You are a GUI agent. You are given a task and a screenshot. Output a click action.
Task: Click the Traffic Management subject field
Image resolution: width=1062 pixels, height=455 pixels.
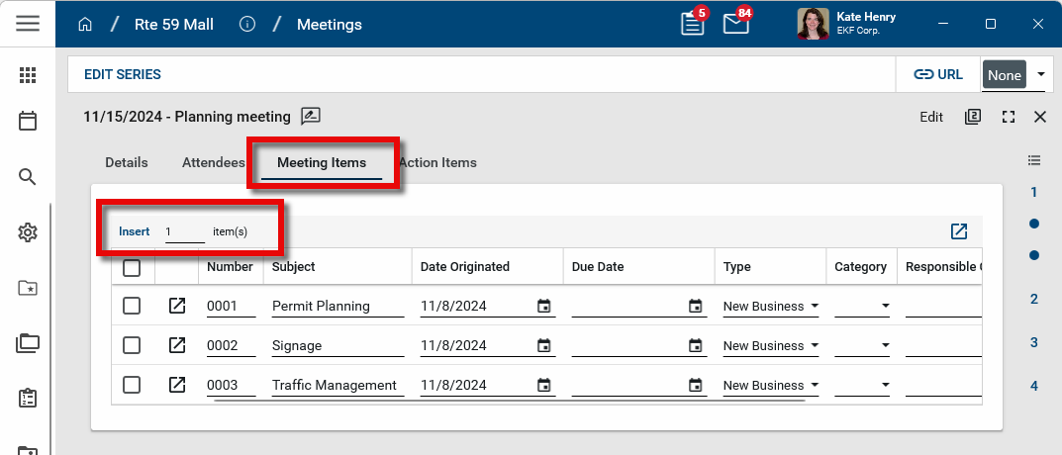coord(337,385)
